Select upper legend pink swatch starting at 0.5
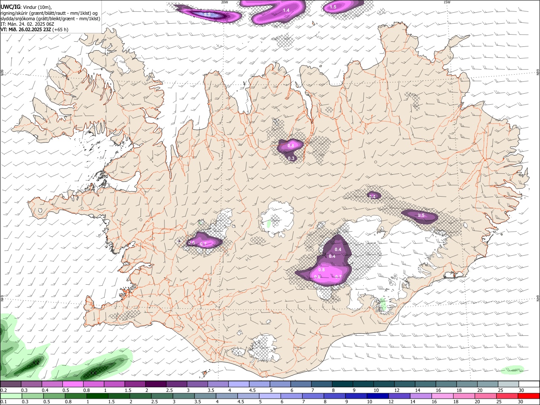Image resolution: width=540 pixels, height=405 pixels. [73, 384]
